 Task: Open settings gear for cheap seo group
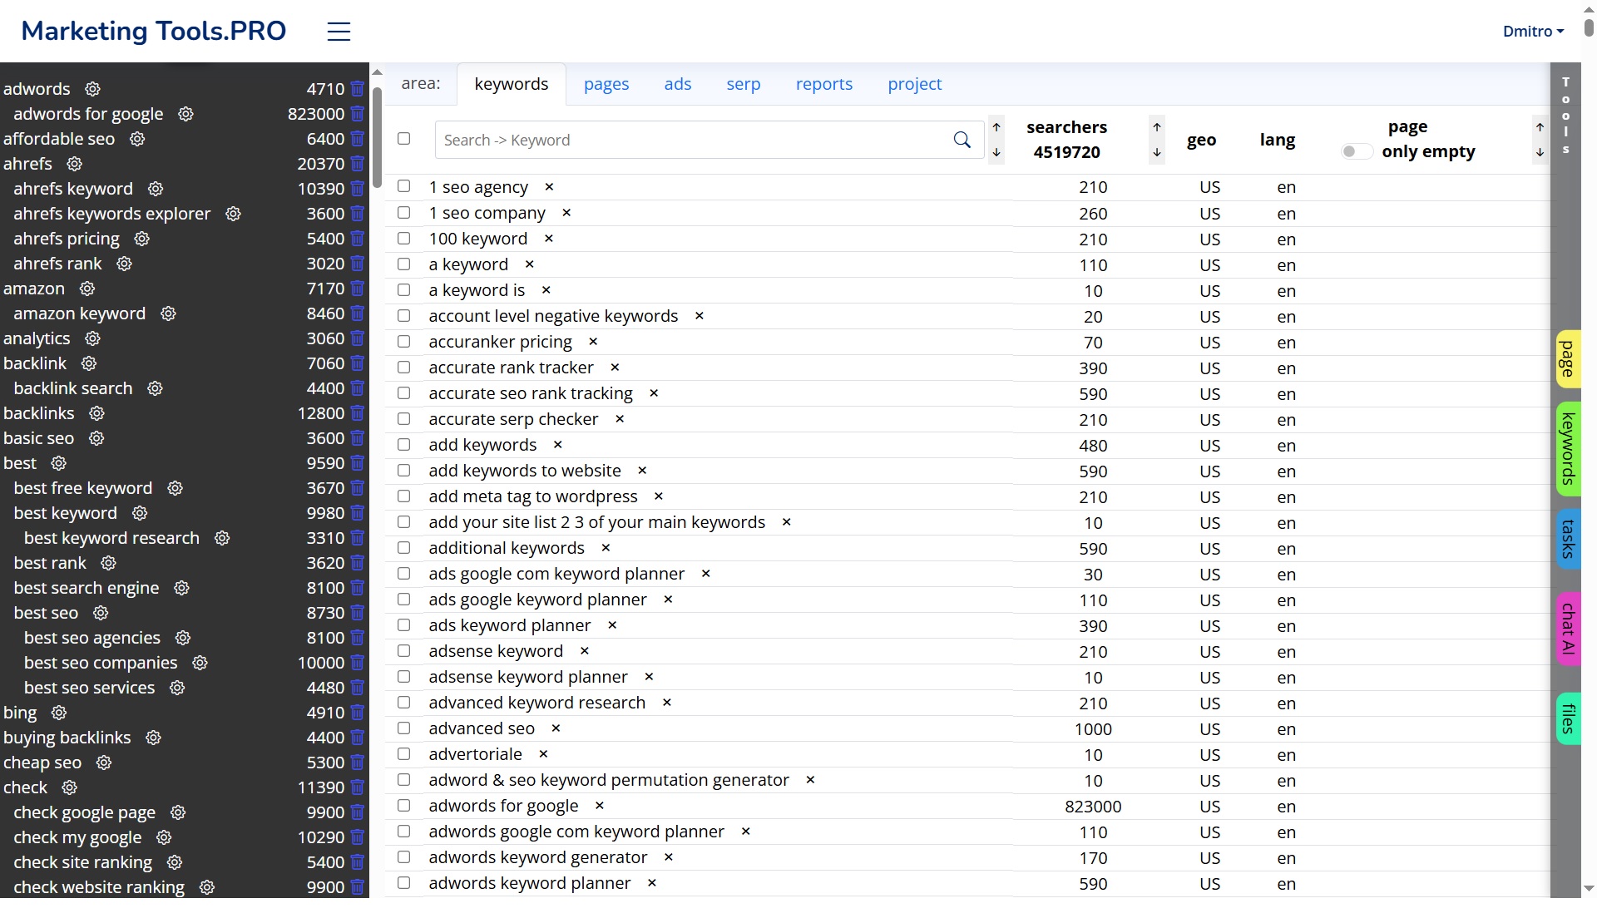tap(104, 763)
